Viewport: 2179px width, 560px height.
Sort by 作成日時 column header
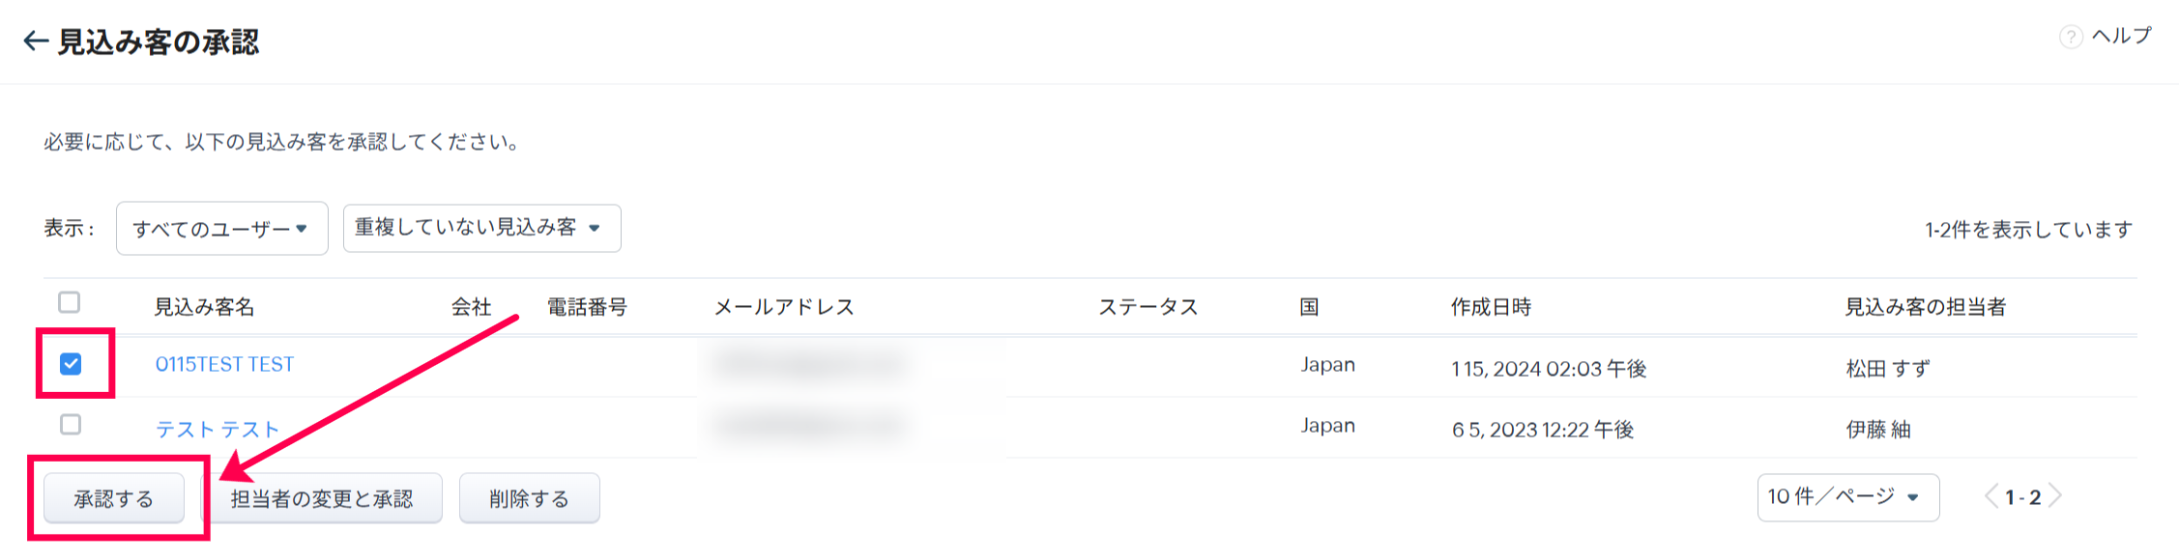tap(1491, 307)
